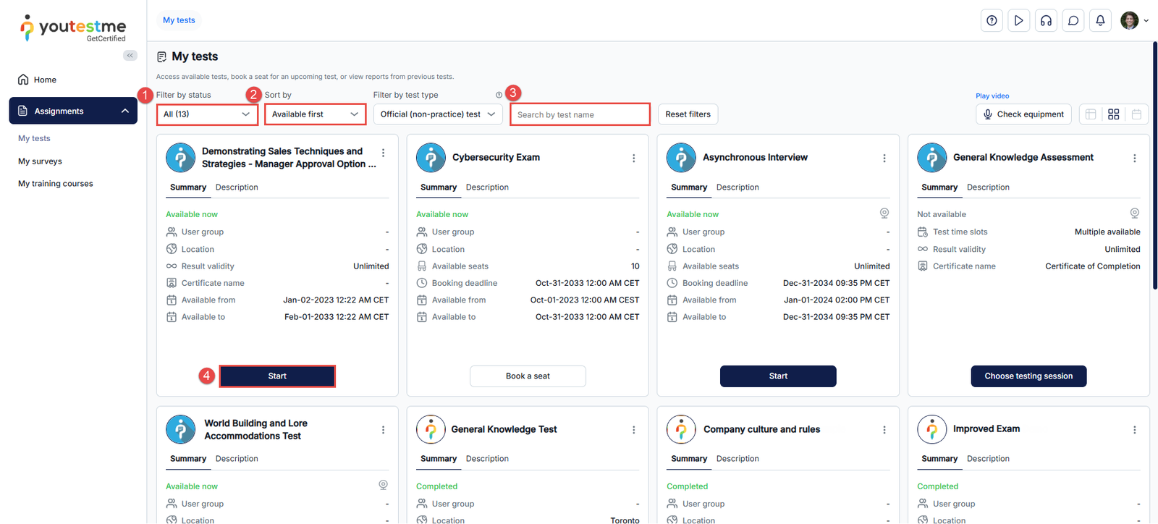Screen dimensions: 1158x524
Task: Switch to the table list view
Action: (x=1091, y=114)
